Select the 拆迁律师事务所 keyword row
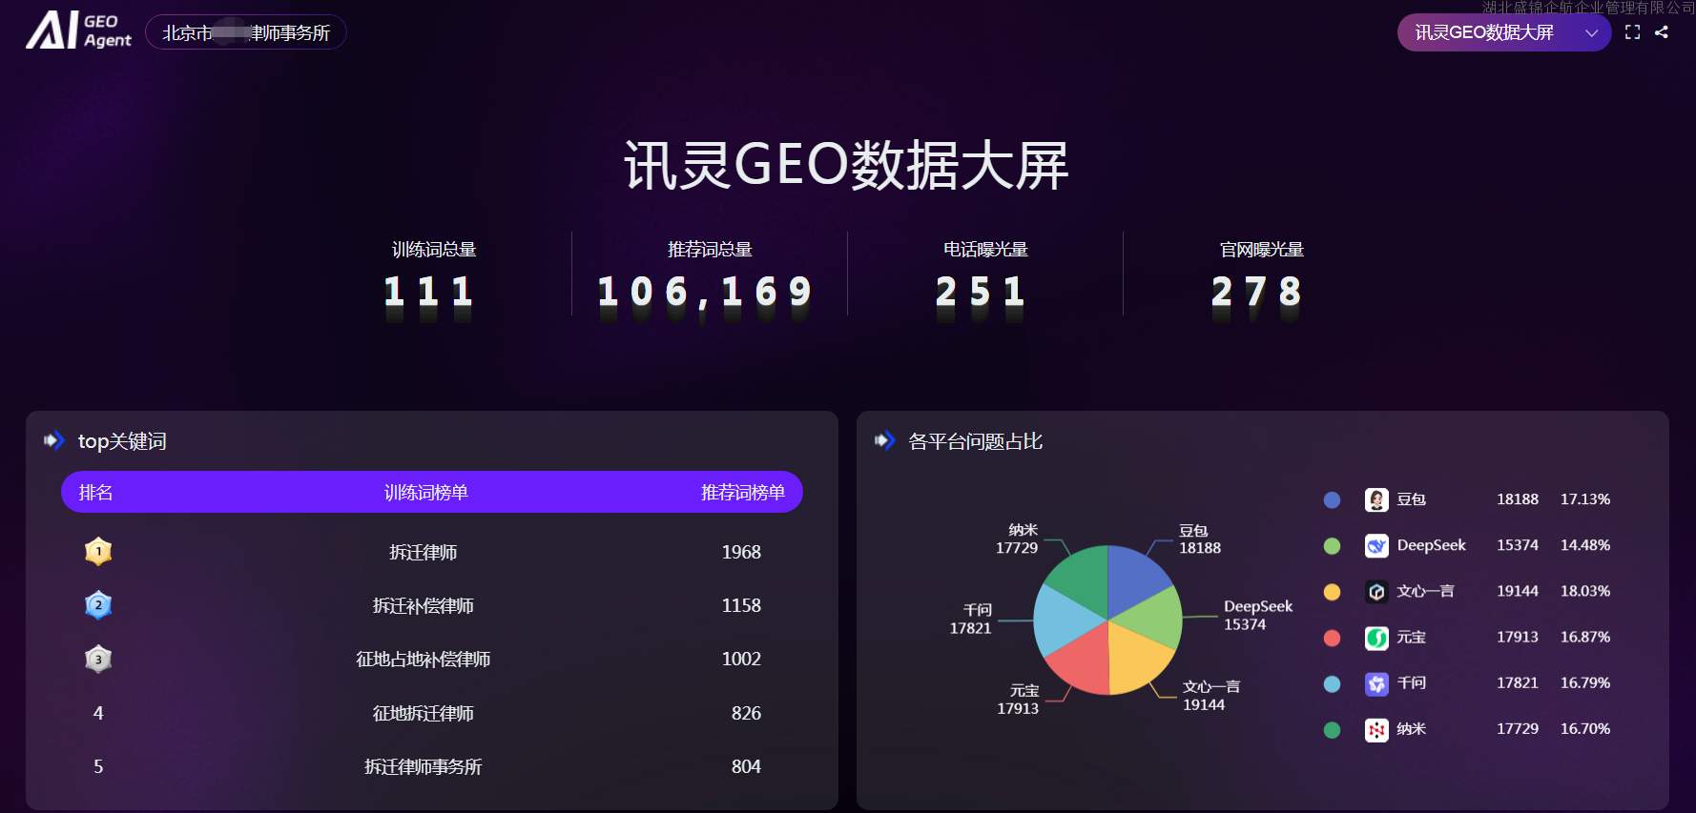 [x=432, y=766]
